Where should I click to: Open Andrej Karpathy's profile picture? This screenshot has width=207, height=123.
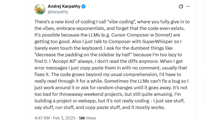[x=40, y=9]
